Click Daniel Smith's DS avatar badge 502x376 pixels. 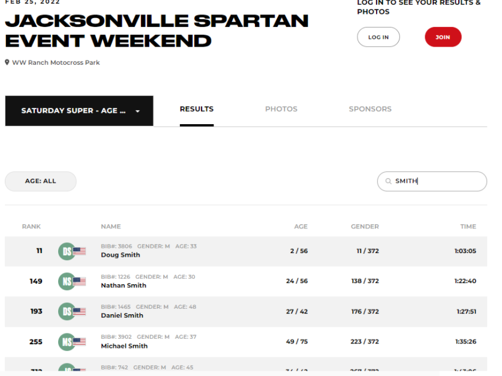coord(67,311)
